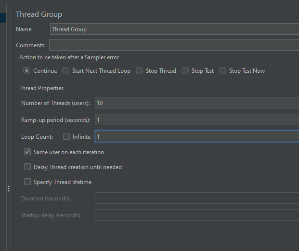This screenshot has height=251, width=299.
Task: Choose Start Next Thread Loop option
Action: click(66, 71)
